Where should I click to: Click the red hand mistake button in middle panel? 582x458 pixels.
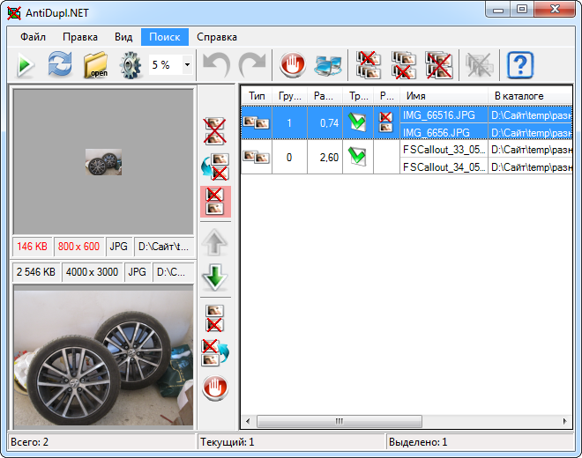click(215, 388)
